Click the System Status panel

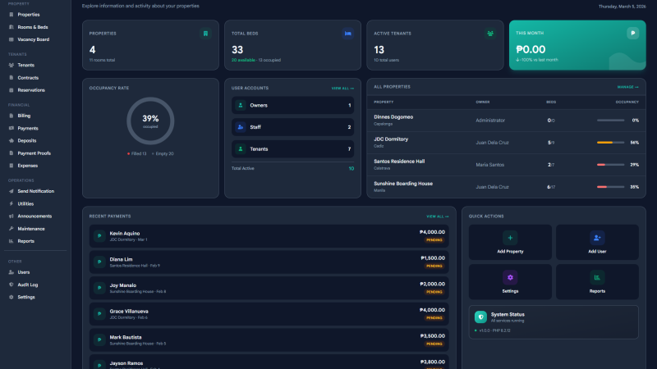point(554,322)
